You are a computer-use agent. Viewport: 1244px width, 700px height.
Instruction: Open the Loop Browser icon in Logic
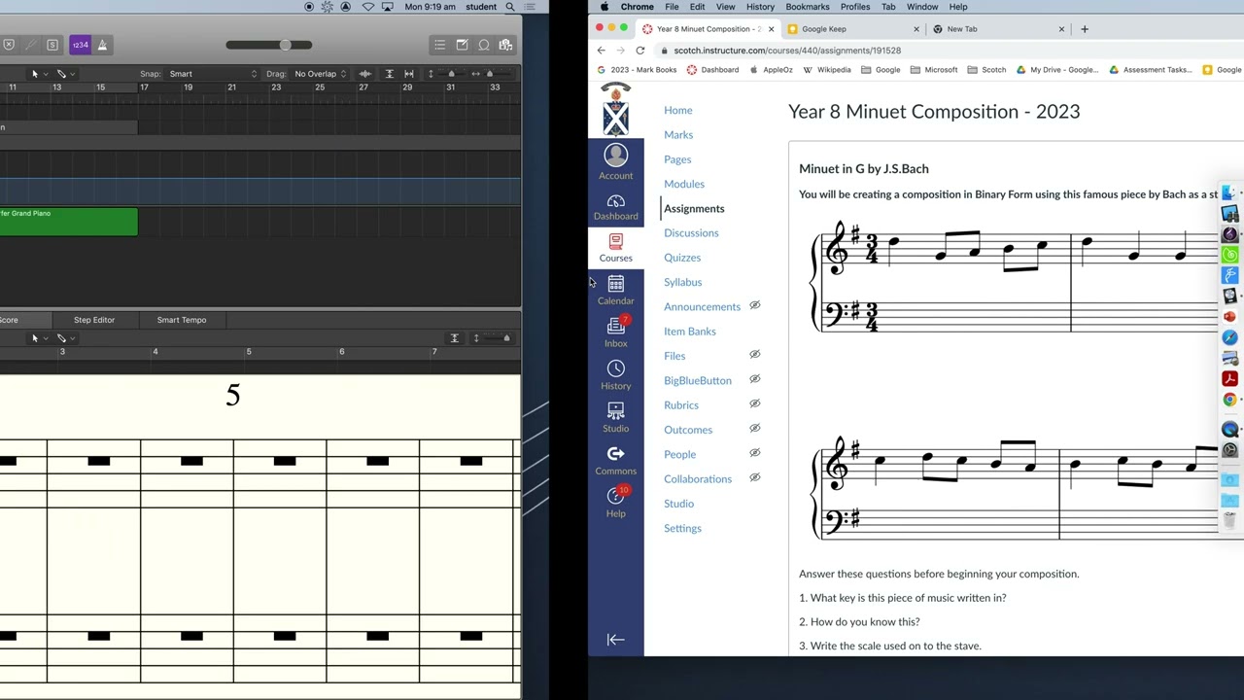[x=483, y=45]
